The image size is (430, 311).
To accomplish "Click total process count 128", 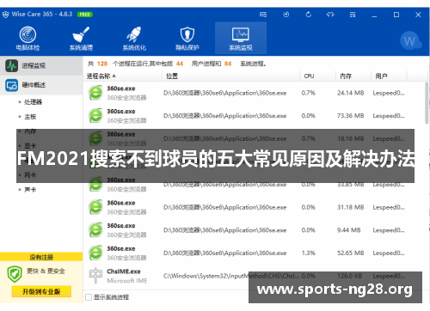I will pyautogui.click(x=102, y=64).
